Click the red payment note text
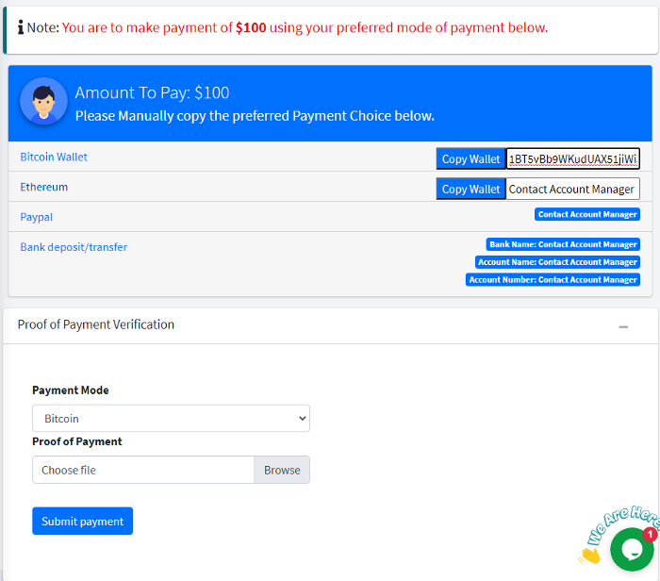The width and height of the screenshot is (660, 581). click(305, 27)
